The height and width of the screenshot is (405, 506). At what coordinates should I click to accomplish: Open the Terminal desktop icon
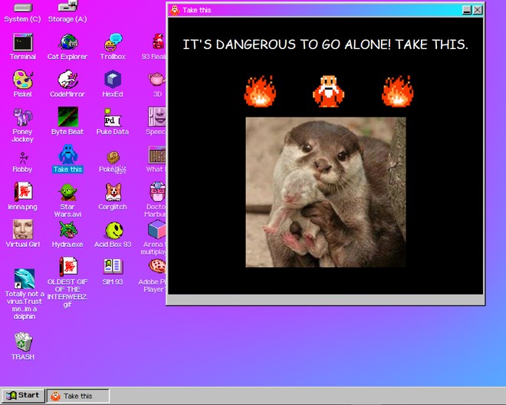coord(22,42)
